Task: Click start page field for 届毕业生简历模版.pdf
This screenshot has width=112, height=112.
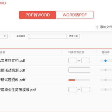Action: pos(73,90)
